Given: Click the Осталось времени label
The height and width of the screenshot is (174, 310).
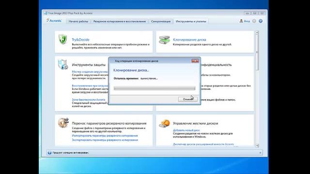Looking at the screenshot, I should 126,78.
